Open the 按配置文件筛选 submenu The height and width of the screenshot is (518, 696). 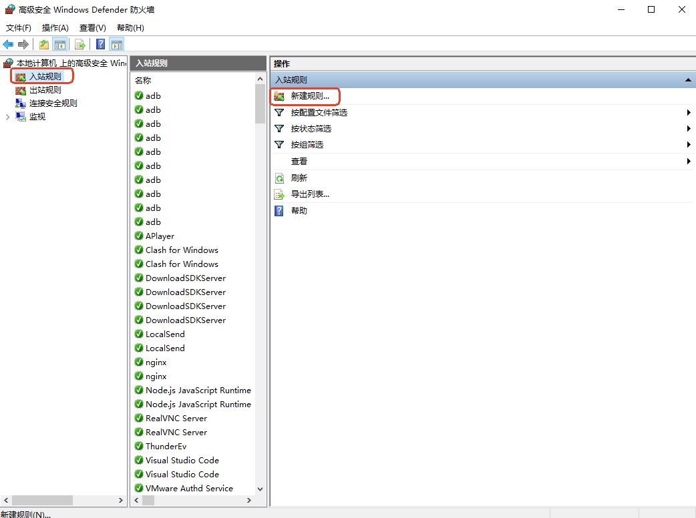(x=319, y=113)
